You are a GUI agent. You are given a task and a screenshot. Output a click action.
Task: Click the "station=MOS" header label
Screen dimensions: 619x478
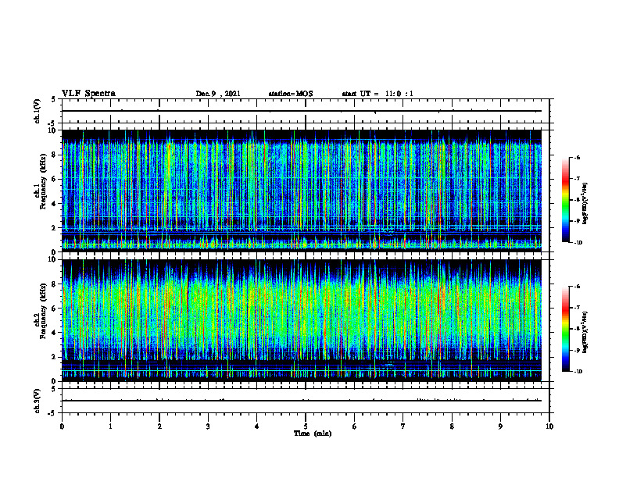291,94
